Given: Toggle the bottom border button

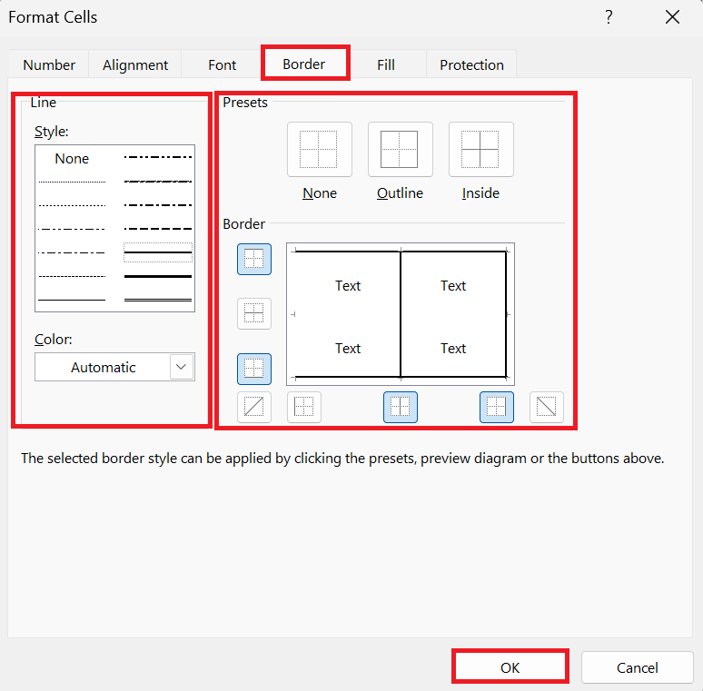Looking at the screenshot, I should pyautogui.click(x=254, y=369).
